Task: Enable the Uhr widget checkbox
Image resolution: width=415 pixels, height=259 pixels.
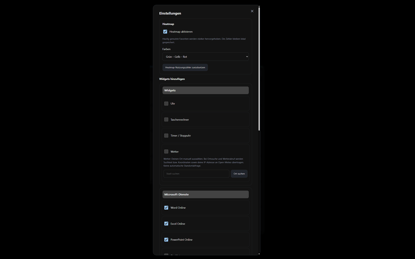Action: [x=166, y=104]
